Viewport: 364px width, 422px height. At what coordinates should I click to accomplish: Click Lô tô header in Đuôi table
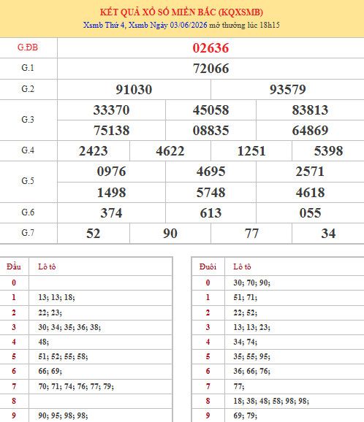pos(242,266)
